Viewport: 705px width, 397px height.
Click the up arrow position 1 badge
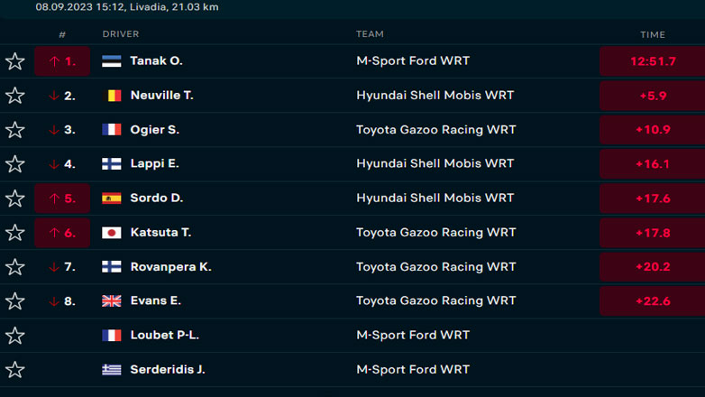click(x=62, y=61)
